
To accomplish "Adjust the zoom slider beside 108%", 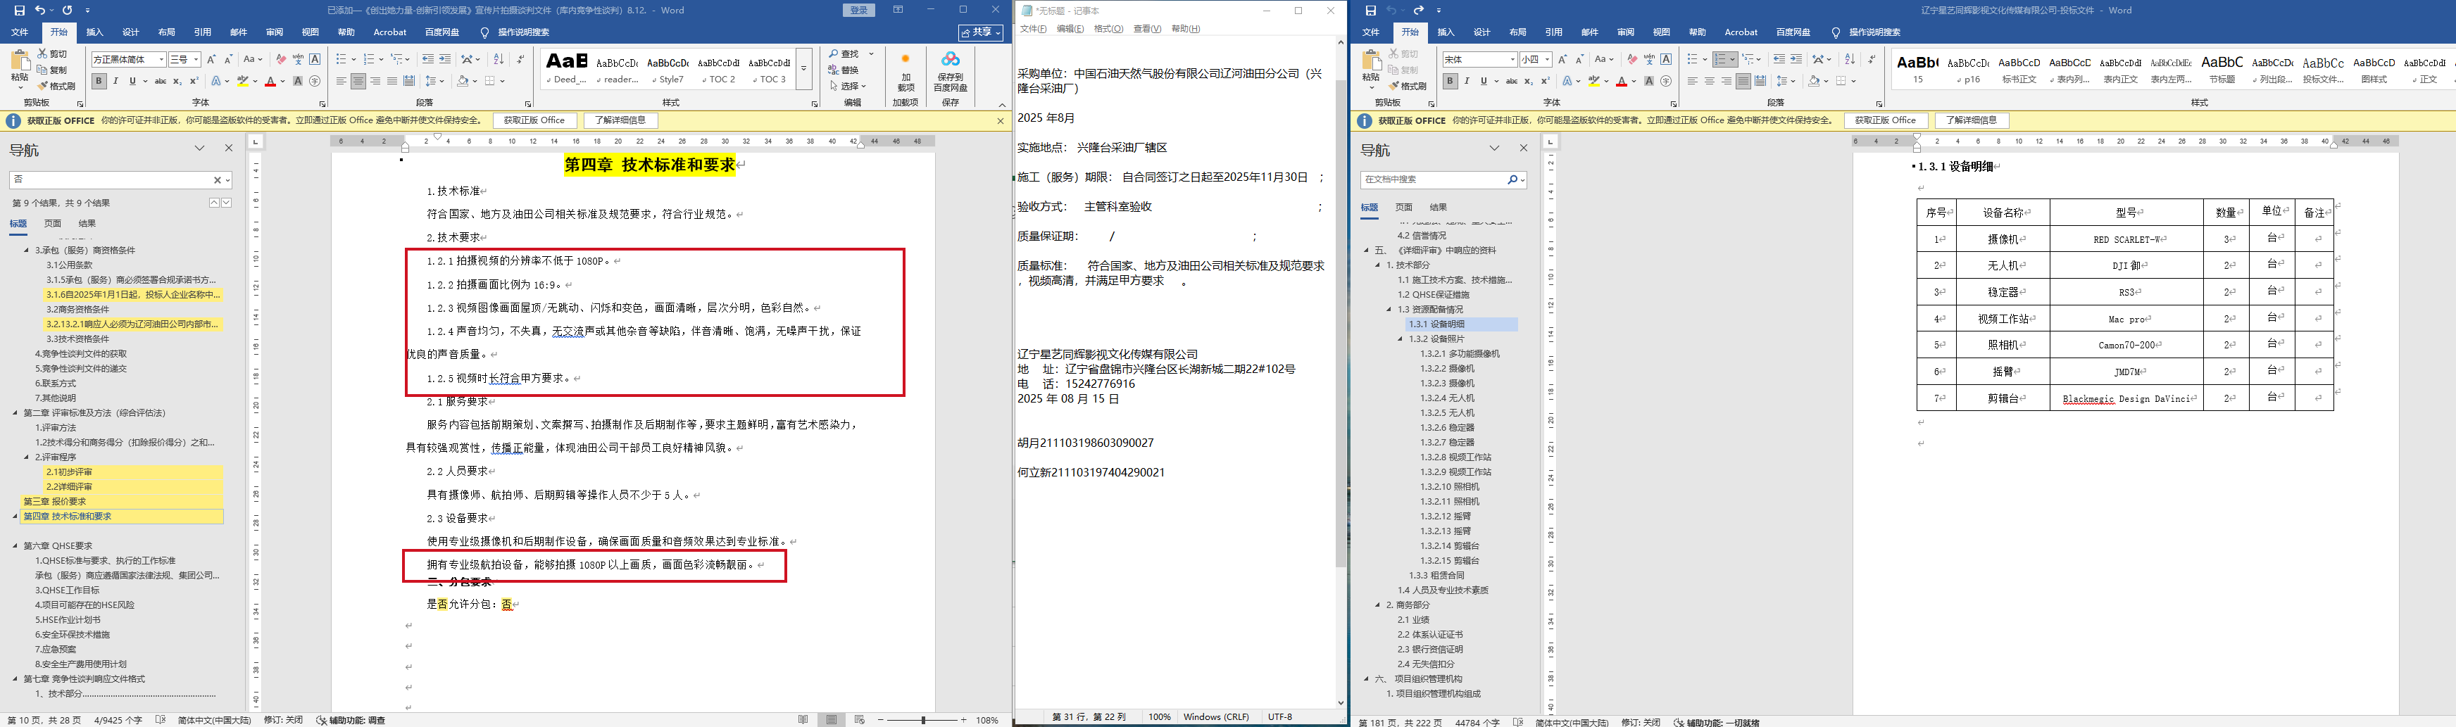I will pyautogui.click(x=923, y=721).
